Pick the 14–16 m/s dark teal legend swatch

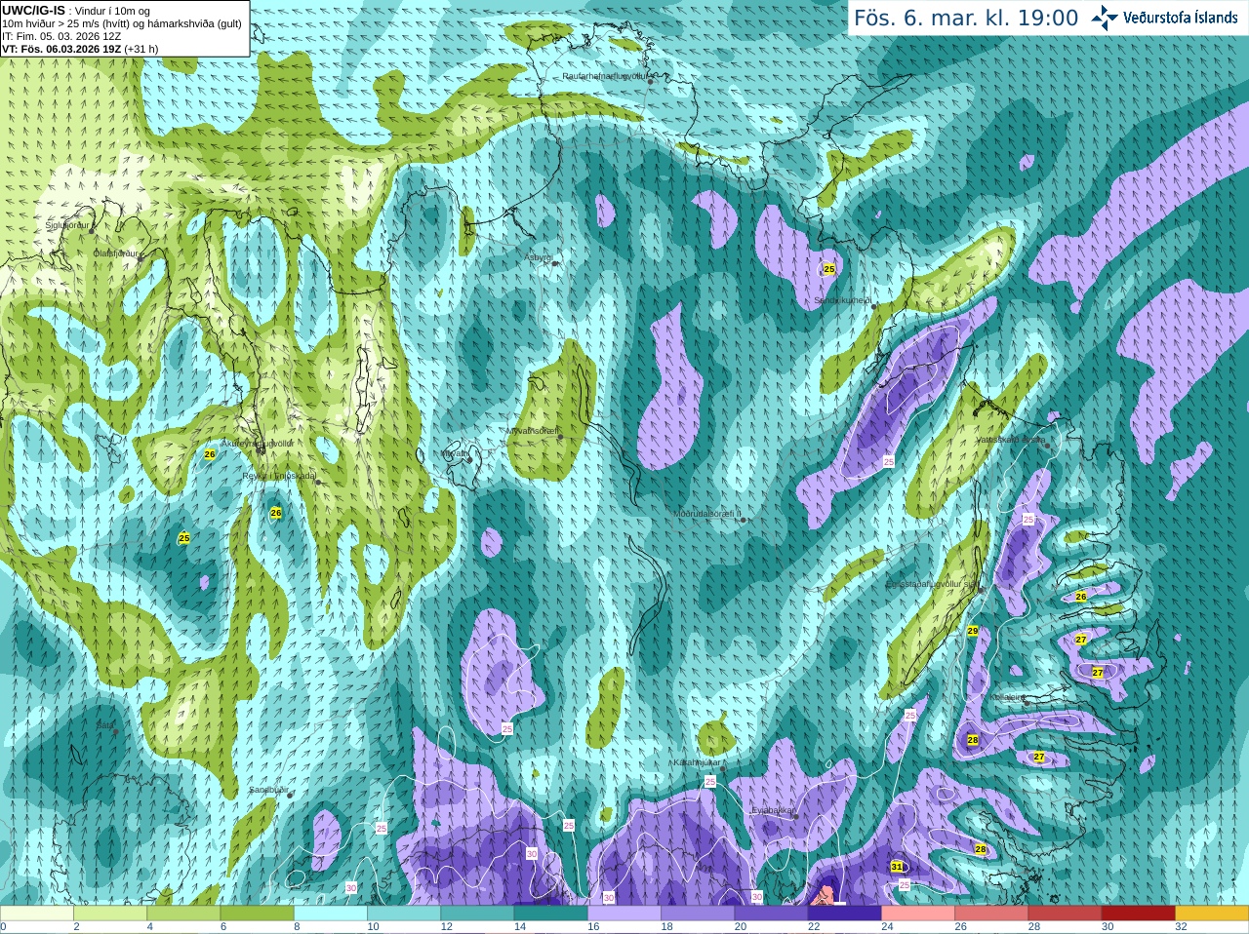click(550, 914)
